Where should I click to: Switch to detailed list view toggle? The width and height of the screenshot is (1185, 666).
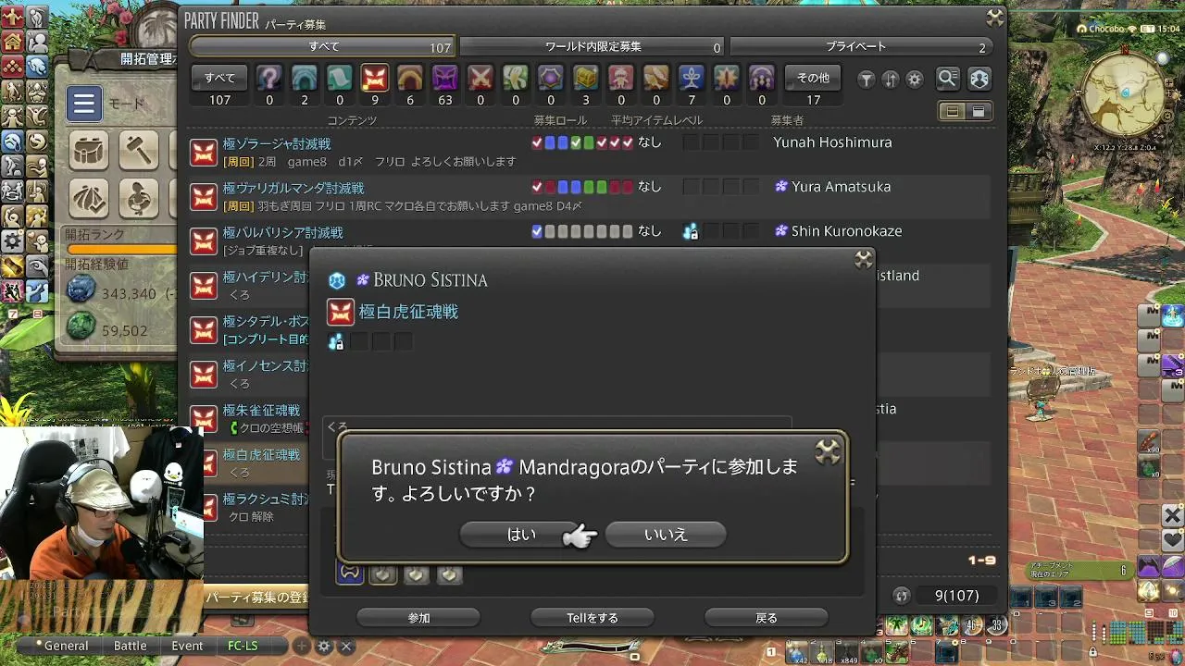click(x=952, y=112)
